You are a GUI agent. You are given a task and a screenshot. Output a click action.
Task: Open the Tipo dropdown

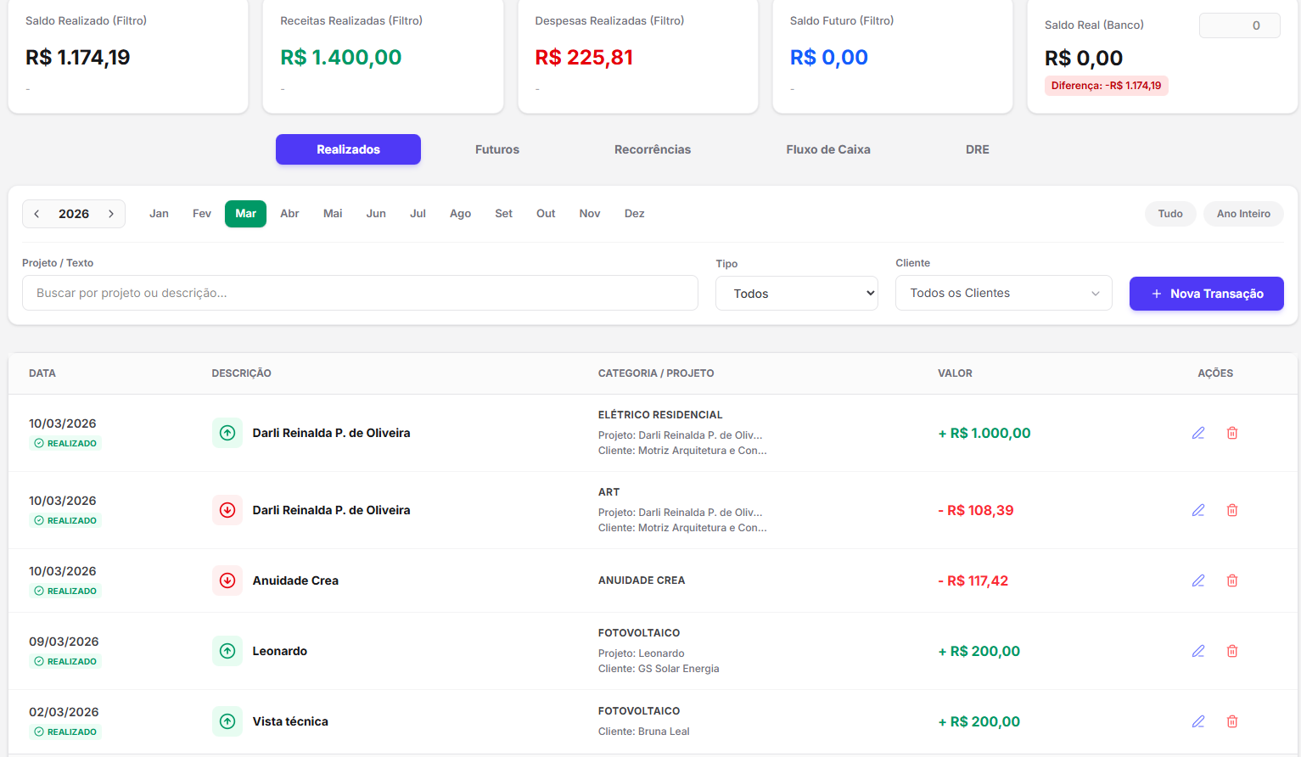tap(796, 294)
